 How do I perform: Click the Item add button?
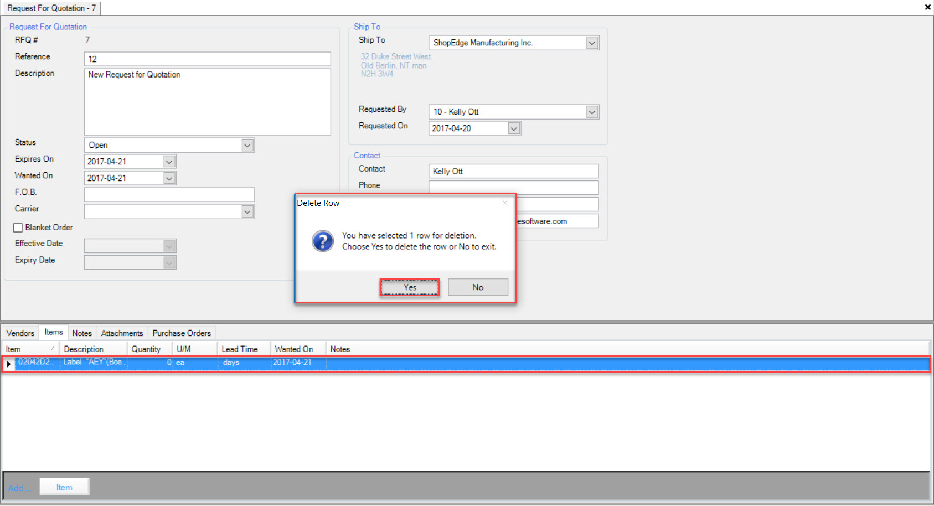click(x=64, y=488)
